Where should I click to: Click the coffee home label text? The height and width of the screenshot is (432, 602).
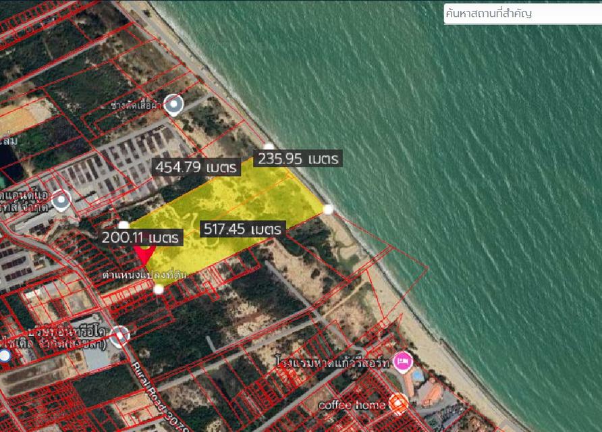click(352, 405)
